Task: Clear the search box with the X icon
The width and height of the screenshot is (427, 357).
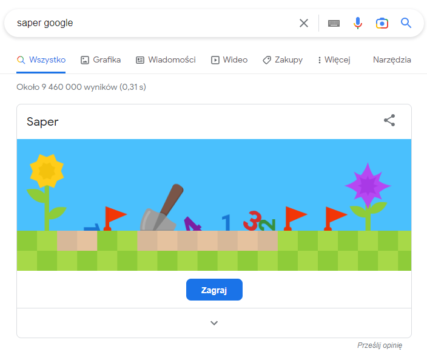Action: click(x=304, y=23)
